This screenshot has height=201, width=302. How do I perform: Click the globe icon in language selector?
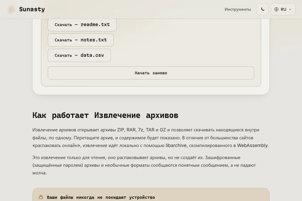[276, 9]
